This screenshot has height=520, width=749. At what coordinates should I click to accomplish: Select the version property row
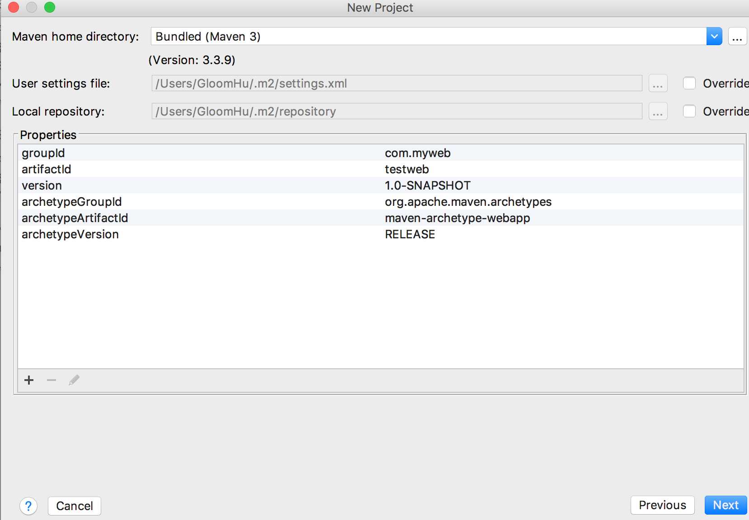pos(381,186)
